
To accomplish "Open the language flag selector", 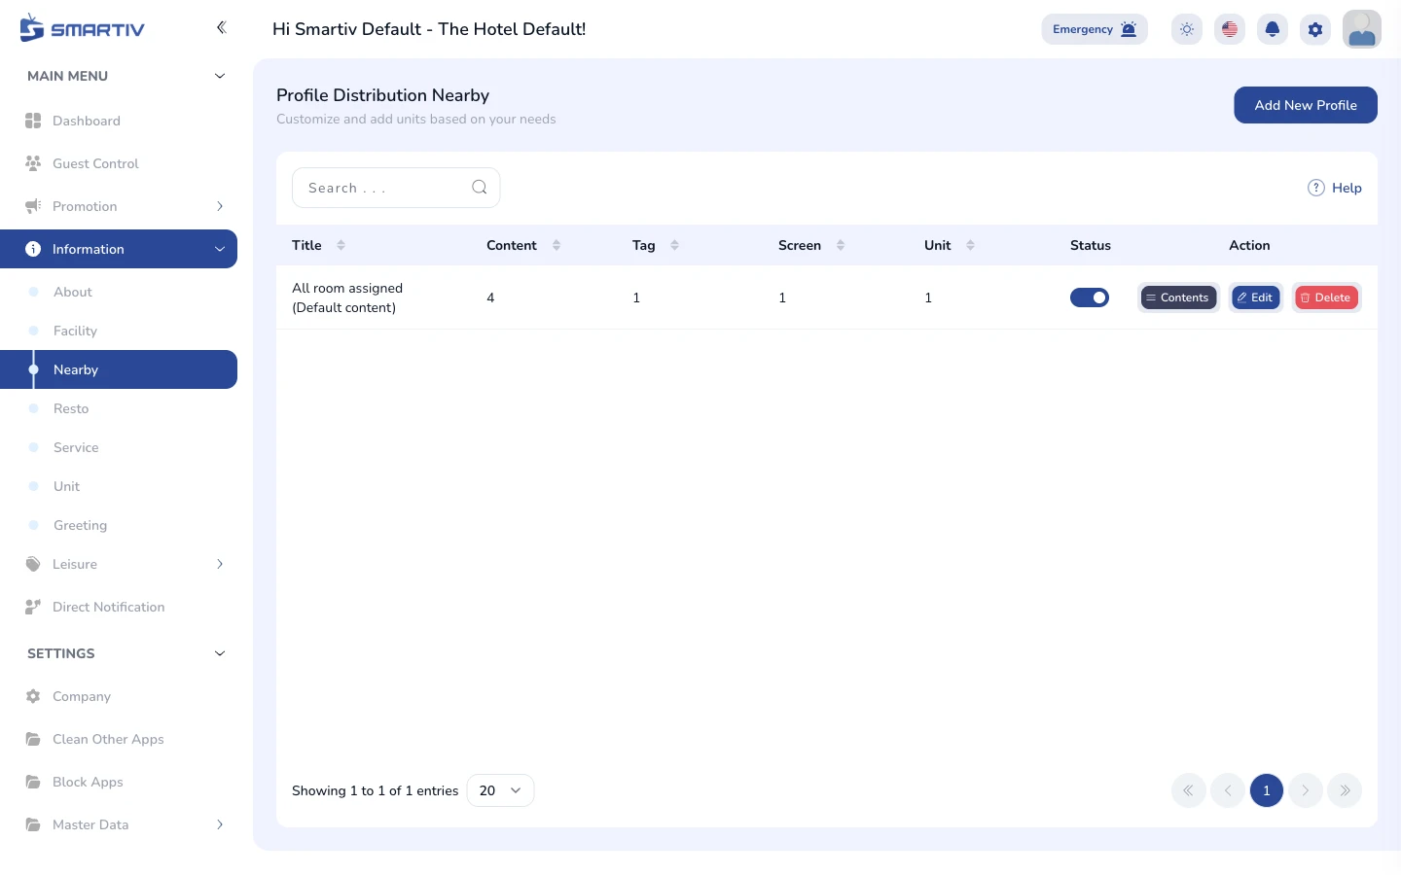I will coord(1230,29).
